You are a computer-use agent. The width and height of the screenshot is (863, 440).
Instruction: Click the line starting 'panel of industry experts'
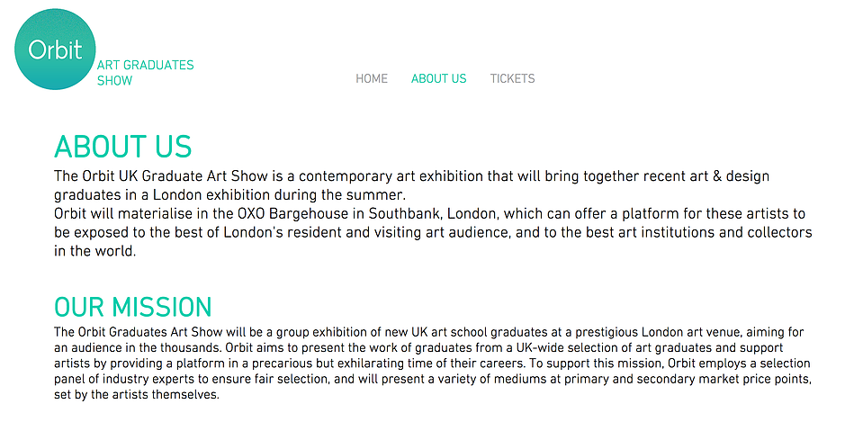[x=433, y=379]
